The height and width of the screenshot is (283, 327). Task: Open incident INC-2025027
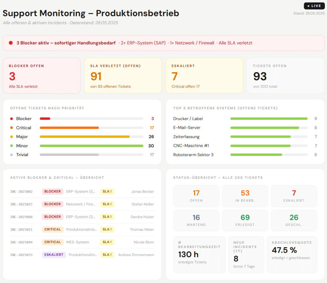pyautogui.click(x=82, y=204)
